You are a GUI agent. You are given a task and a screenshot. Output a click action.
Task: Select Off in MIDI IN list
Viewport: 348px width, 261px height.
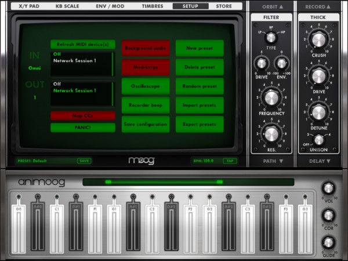point(57,54)
